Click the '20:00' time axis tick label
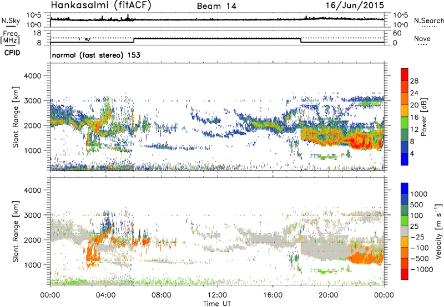This screenshot has width=444, height=307. coord(328,295)
